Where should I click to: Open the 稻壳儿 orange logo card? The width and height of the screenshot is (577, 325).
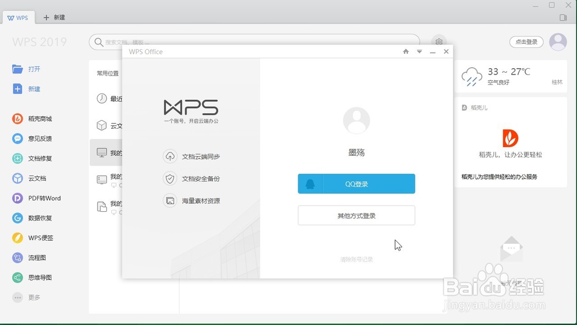511,138
